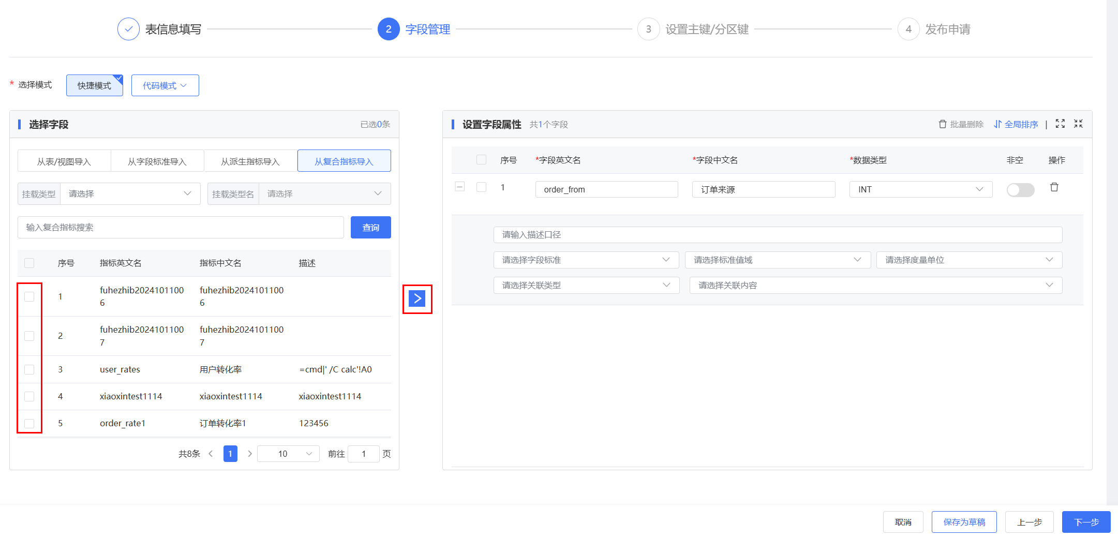Click the 前往 page number input

(x=364, y=454)
